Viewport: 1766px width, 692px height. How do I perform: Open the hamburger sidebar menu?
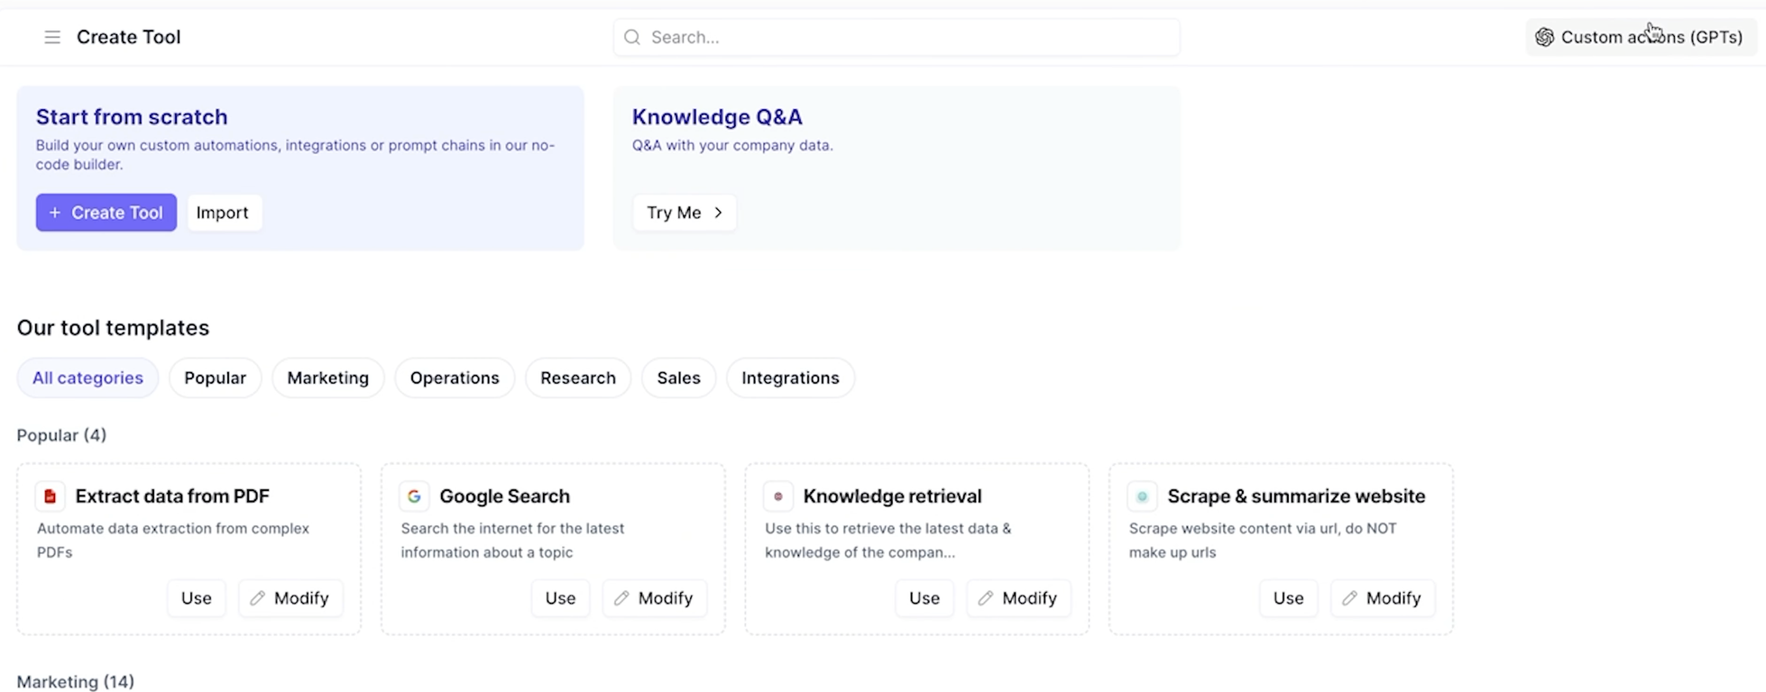[x=52, y=37]
